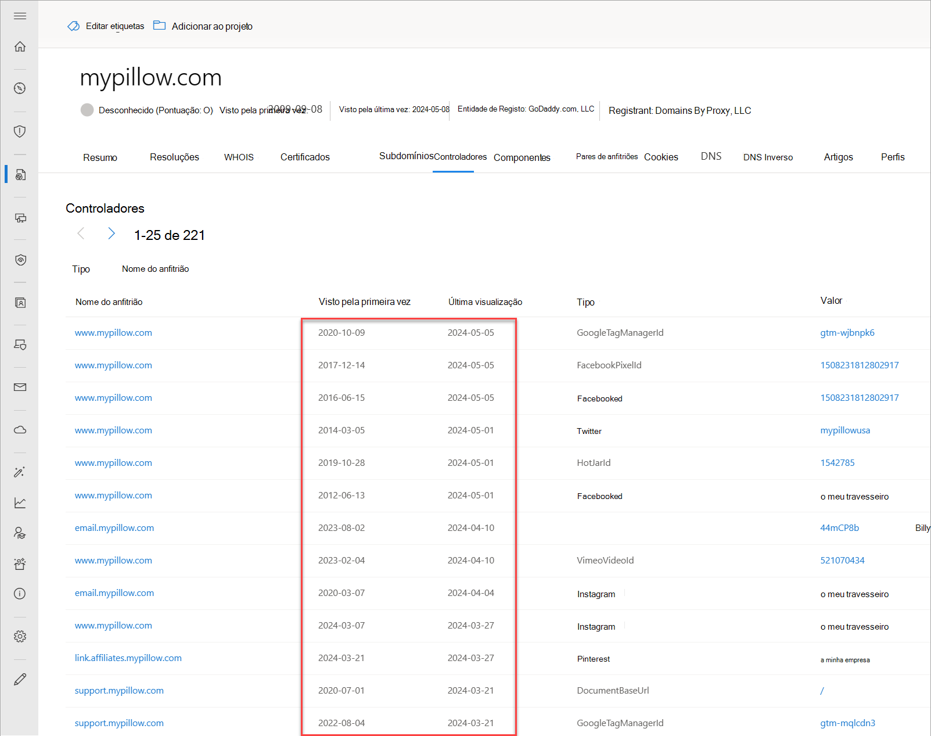Viewport: 931px width, 736px height.
Task: Open HotJar value link 1542785
Action: coord(837,463)
